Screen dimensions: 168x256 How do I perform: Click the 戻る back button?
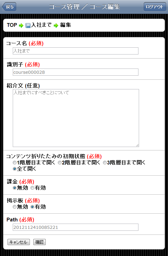pos(9,7)
